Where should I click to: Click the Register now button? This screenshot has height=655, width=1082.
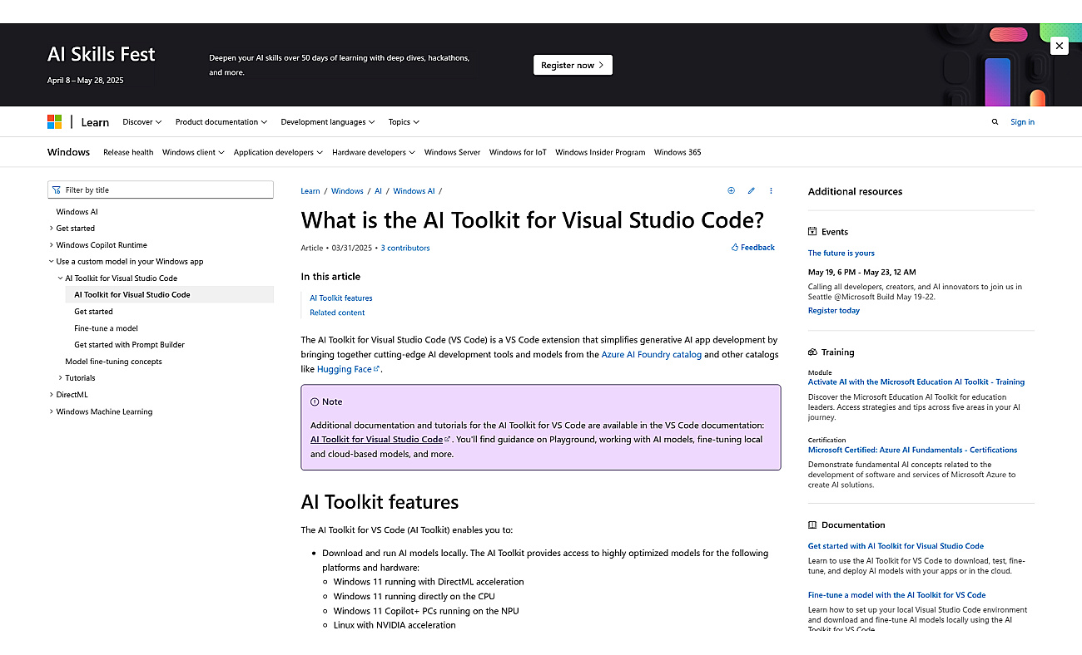573,65
